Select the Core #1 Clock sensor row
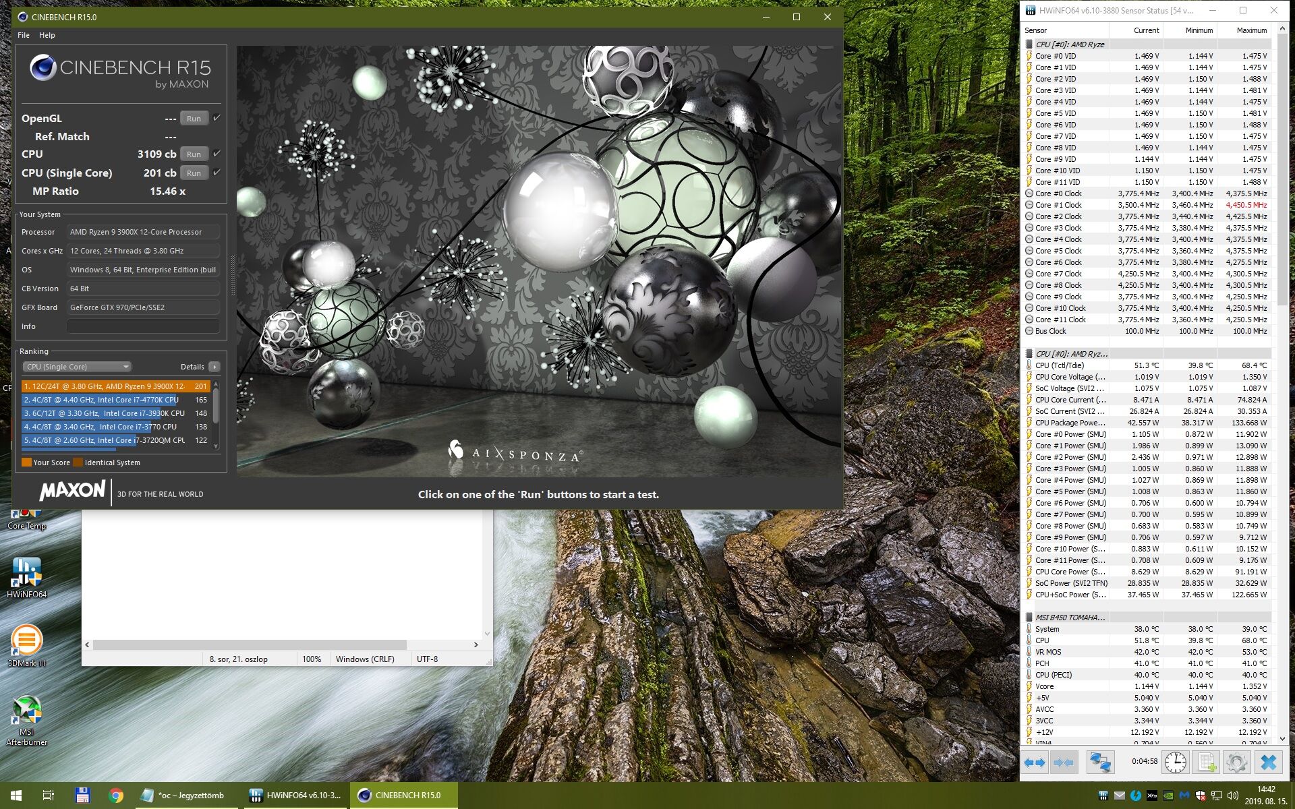 click(1147, 205)
